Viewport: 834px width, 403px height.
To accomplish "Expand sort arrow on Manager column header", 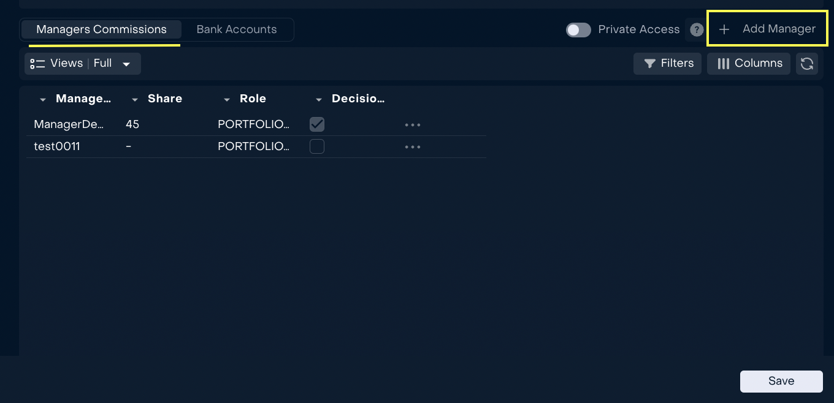I will (43, 100).
